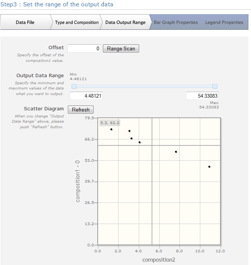Go to Type and Composition tab

tap(76, 22)
